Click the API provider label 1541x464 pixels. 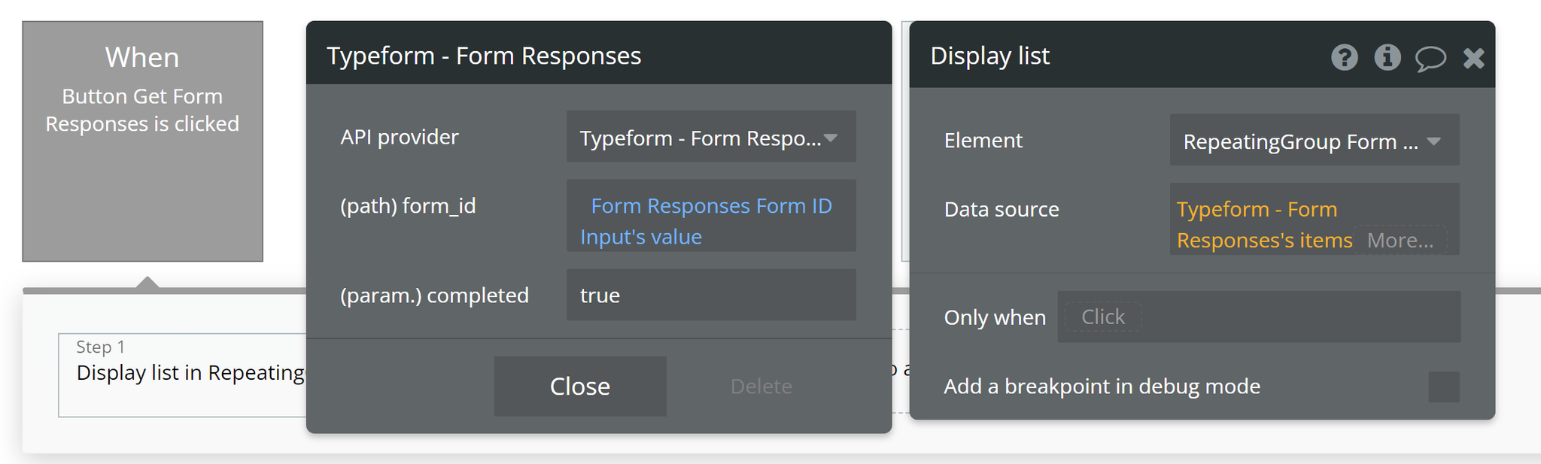399,137
